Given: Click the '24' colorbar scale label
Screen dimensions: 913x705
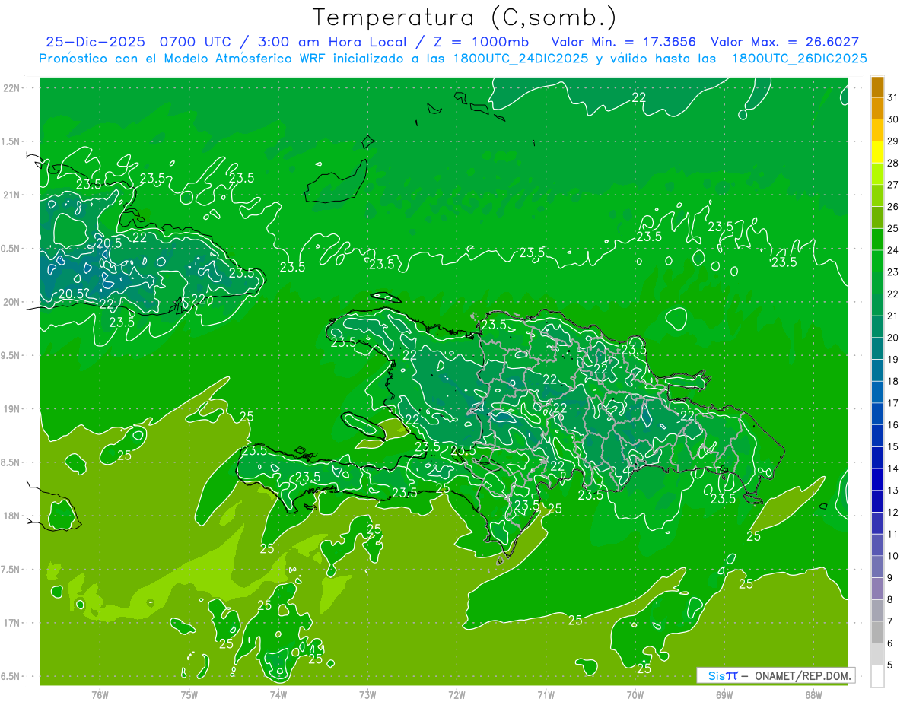Looking at the screenshot, I should 892,250.
